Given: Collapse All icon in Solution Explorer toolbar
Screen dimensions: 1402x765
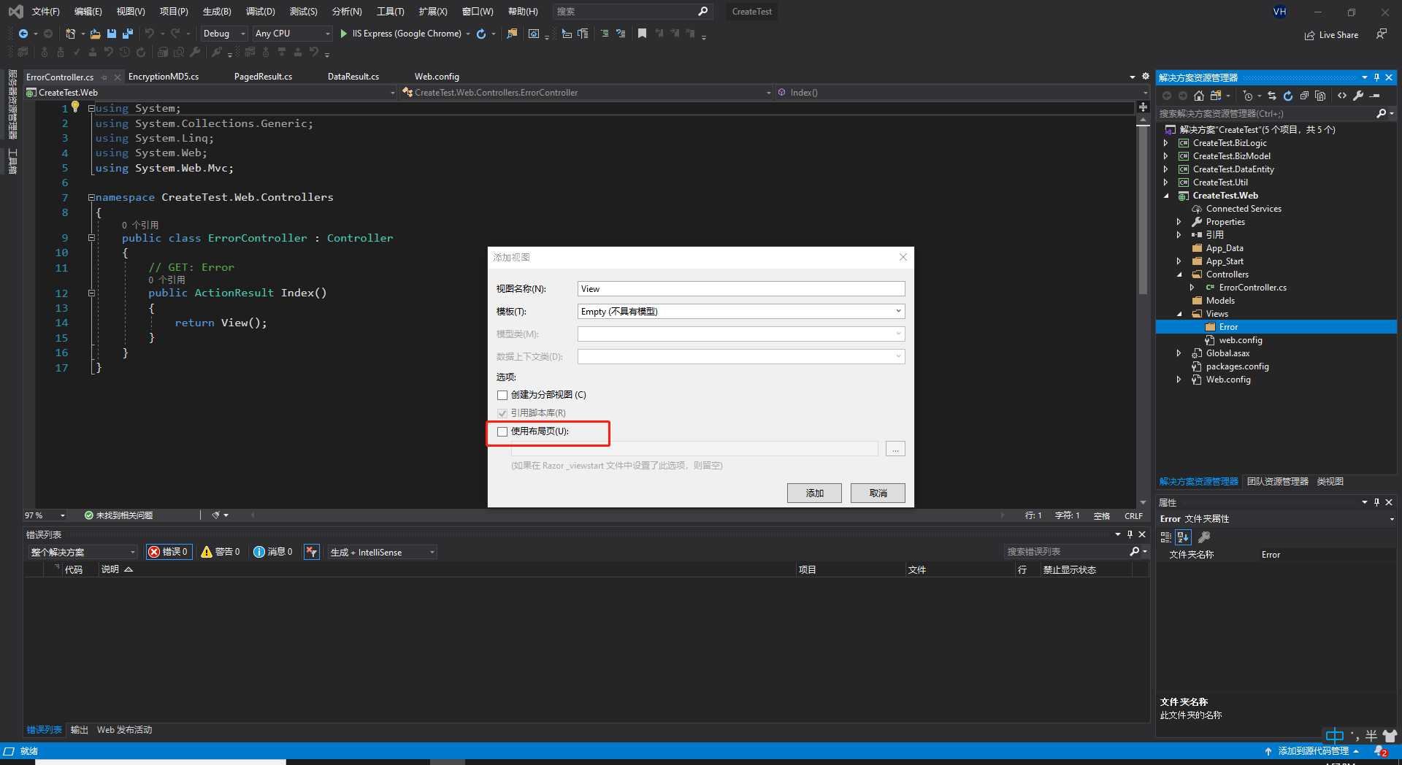Looking at the screenshot, I should (x=1304, y=96).
